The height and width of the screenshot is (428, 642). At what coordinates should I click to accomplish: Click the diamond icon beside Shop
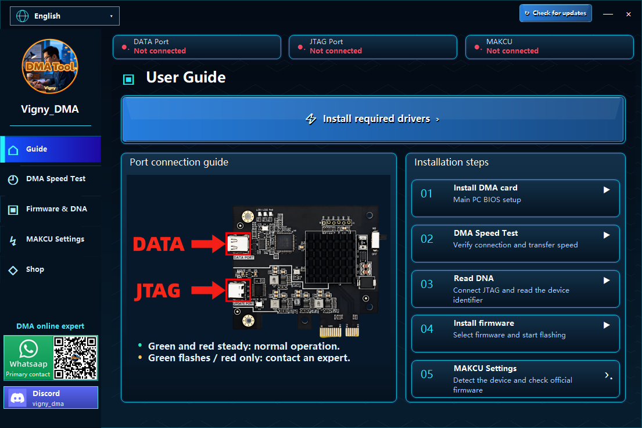(13, 271)
